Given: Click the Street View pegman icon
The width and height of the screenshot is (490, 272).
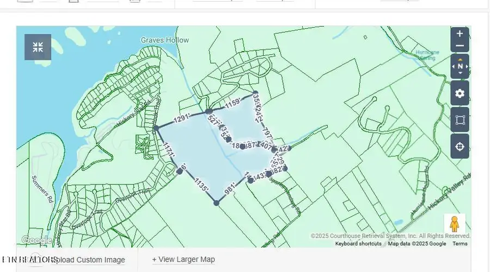Looking at the screenshot, I should point(455,224).
